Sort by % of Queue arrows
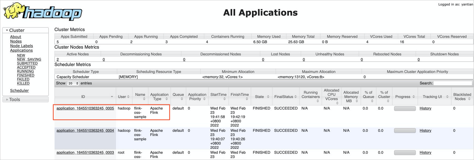Screen dimensions: 474x160 click(x=372, y=101)
